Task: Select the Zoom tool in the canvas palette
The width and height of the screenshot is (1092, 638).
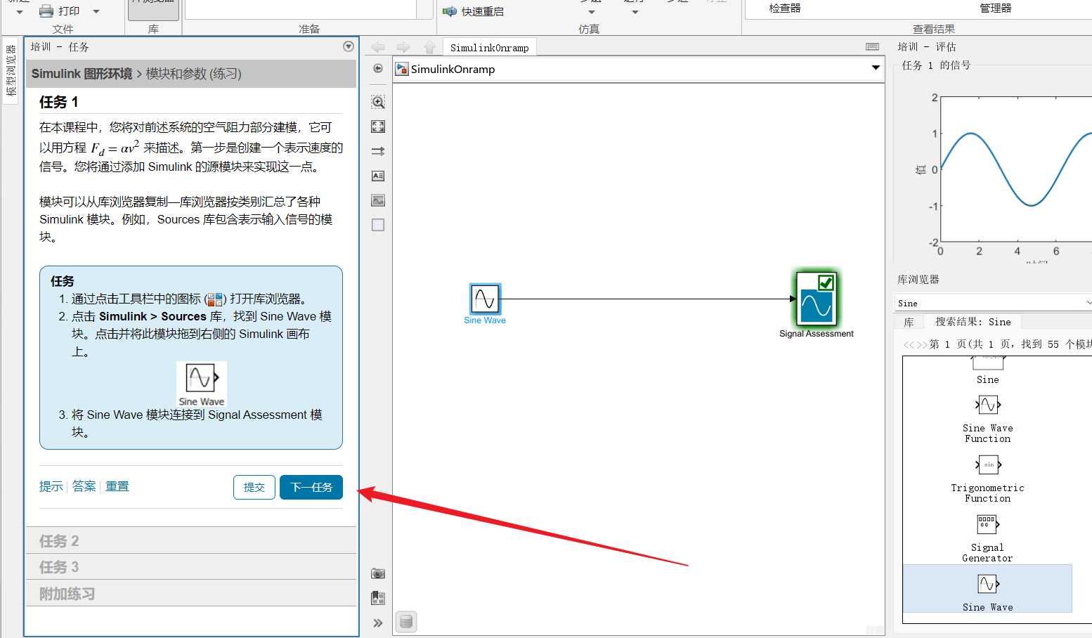Action: coord(378,102)
